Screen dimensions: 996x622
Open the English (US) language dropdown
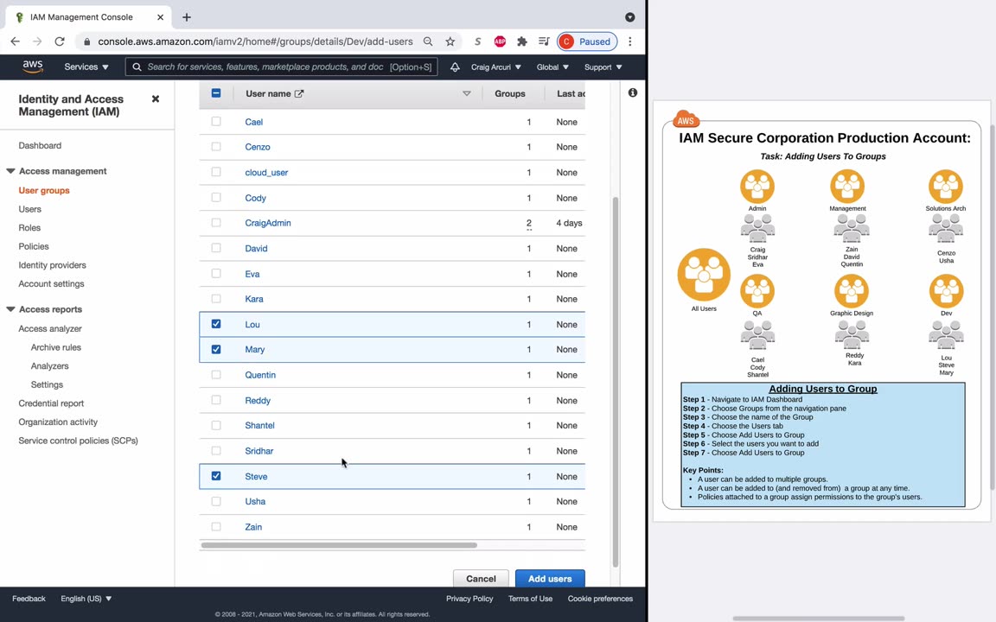click(x=86, y=599)
